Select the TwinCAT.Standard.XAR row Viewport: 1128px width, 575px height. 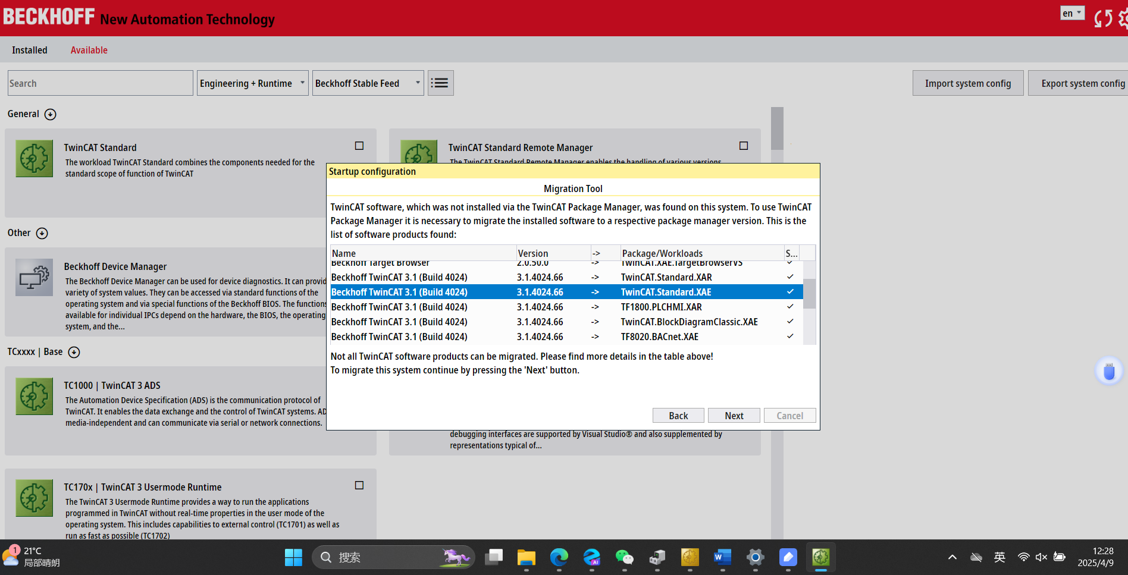566,277
